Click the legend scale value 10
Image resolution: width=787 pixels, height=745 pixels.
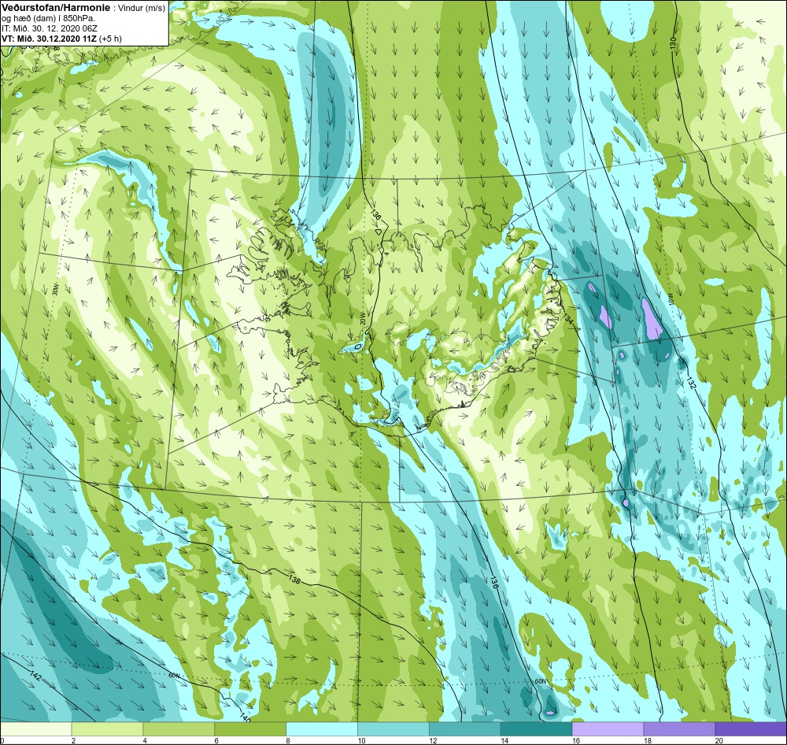coord(361,740)
